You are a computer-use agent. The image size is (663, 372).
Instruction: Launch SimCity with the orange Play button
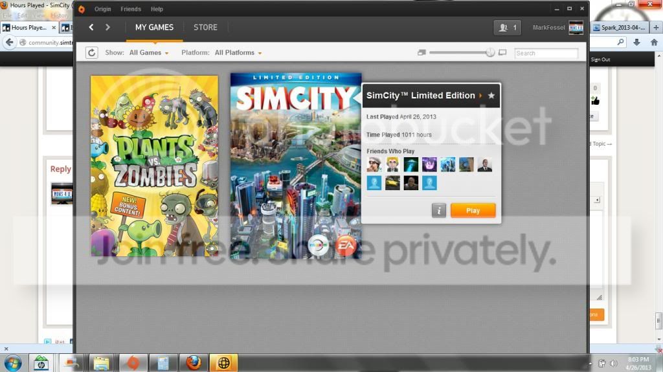point(473,210)
